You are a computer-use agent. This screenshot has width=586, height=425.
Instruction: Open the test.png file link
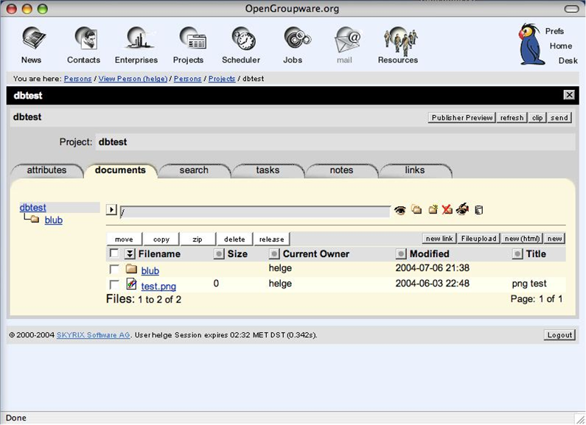(x=158, y=286)
